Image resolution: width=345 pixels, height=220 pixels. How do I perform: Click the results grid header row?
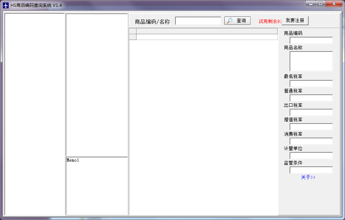(x=203, y=32)
